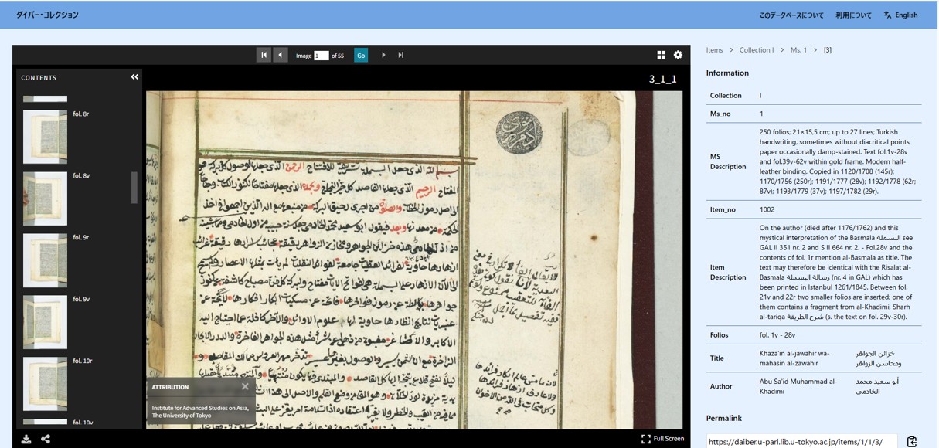Select fol. 10r thumbnail
This screenshot has height=448, width=939.
coord(45,384)
